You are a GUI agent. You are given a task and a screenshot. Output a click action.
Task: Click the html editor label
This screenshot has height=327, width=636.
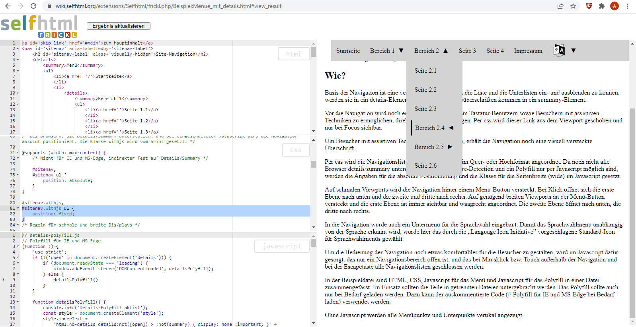tap(294, 54)
